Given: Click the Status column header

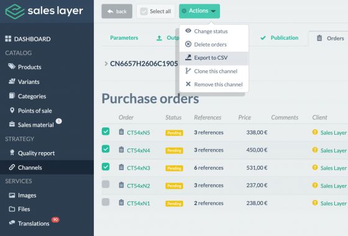Looking at the screenshot, I should point(173,117).
